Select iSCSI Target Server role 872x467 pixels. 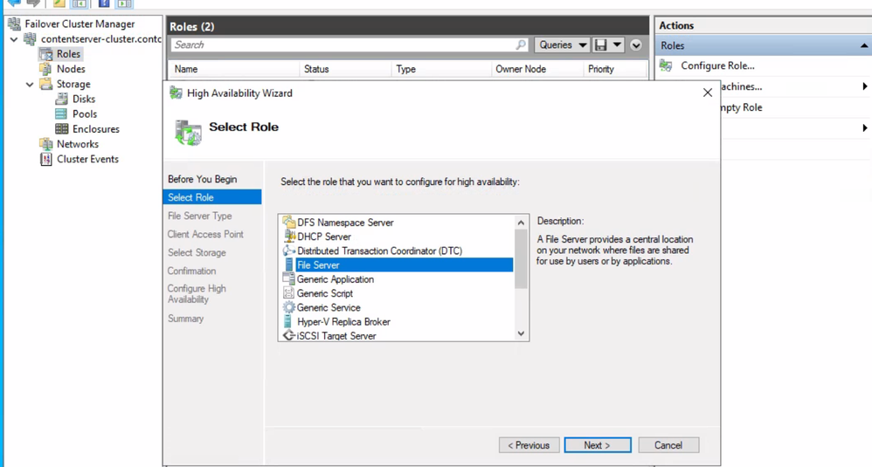(x=336, y=336)
